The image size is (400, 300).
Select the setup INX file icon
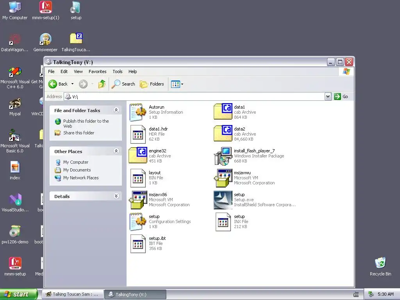tap(223, 222)
